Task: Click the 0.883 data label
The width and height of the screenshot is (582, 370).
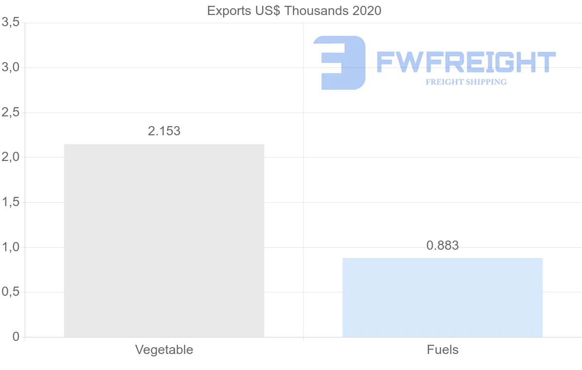Action: coord(442,246)
